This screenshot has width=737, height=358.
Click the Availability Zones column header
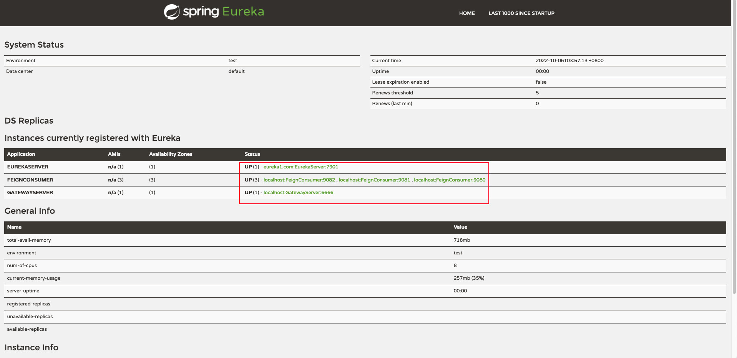[x=171, y=154]
